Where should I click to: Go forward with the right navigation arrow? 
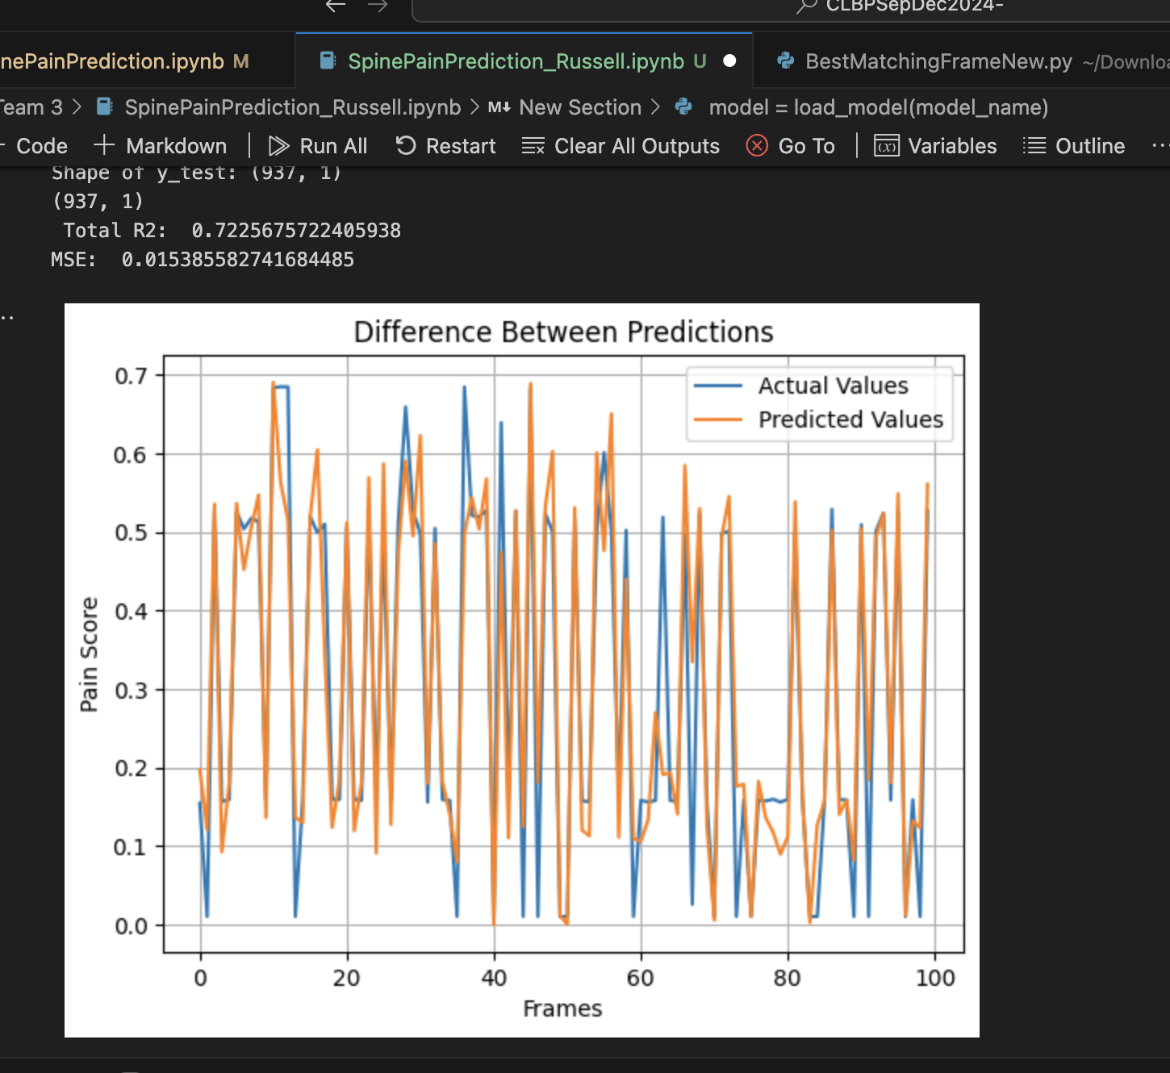click(x=378, y=6)
